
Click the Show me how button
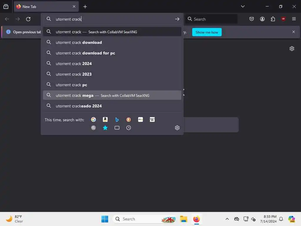(207, 32)
